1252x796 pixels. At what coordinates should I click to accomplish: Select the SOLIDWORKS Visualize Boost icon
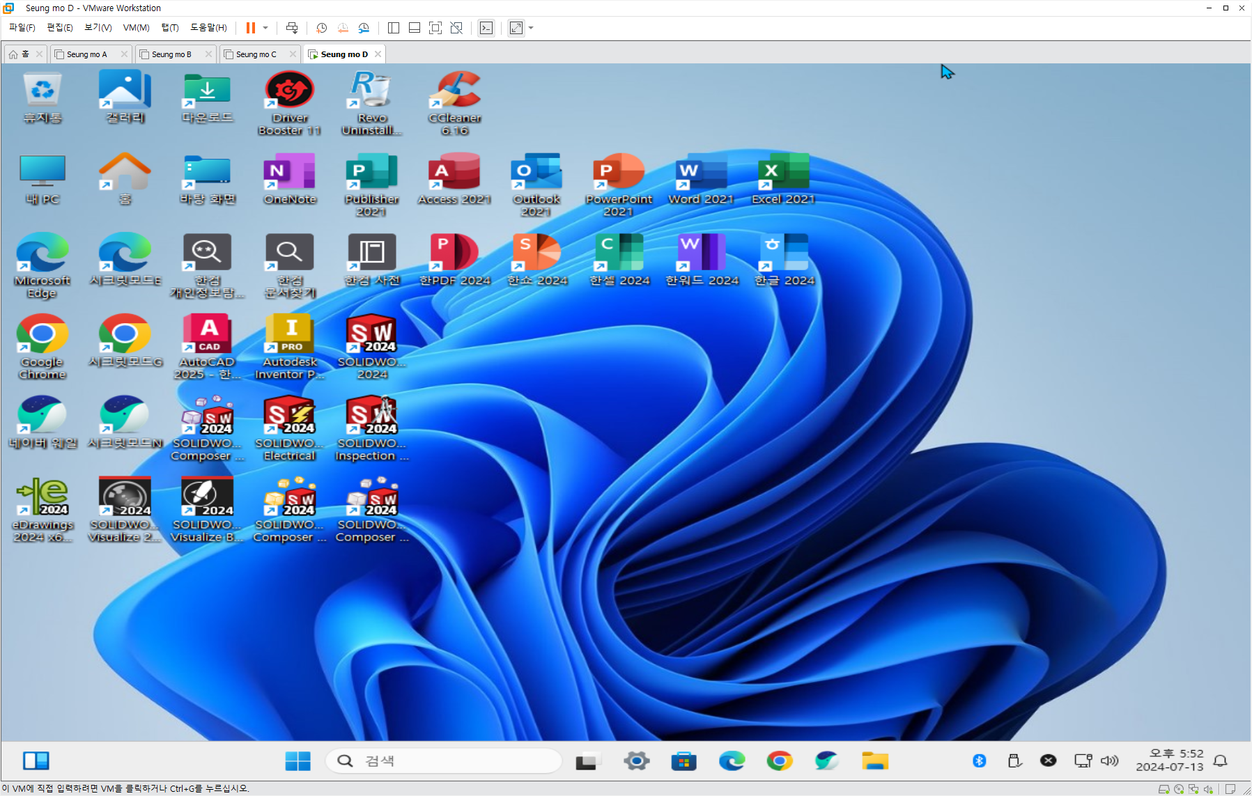[x=208, y=510]
